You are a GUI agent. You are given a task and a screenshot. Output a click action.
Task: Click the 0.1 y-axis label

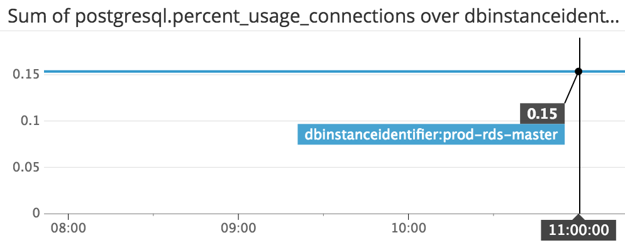click(30, 121)
